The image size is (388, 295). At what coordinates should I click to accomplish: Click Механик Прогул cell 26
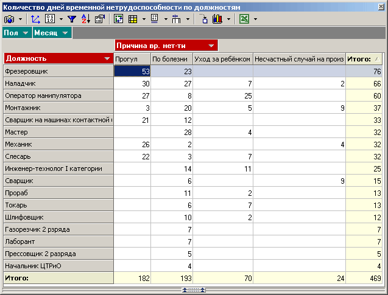[132, 144]
